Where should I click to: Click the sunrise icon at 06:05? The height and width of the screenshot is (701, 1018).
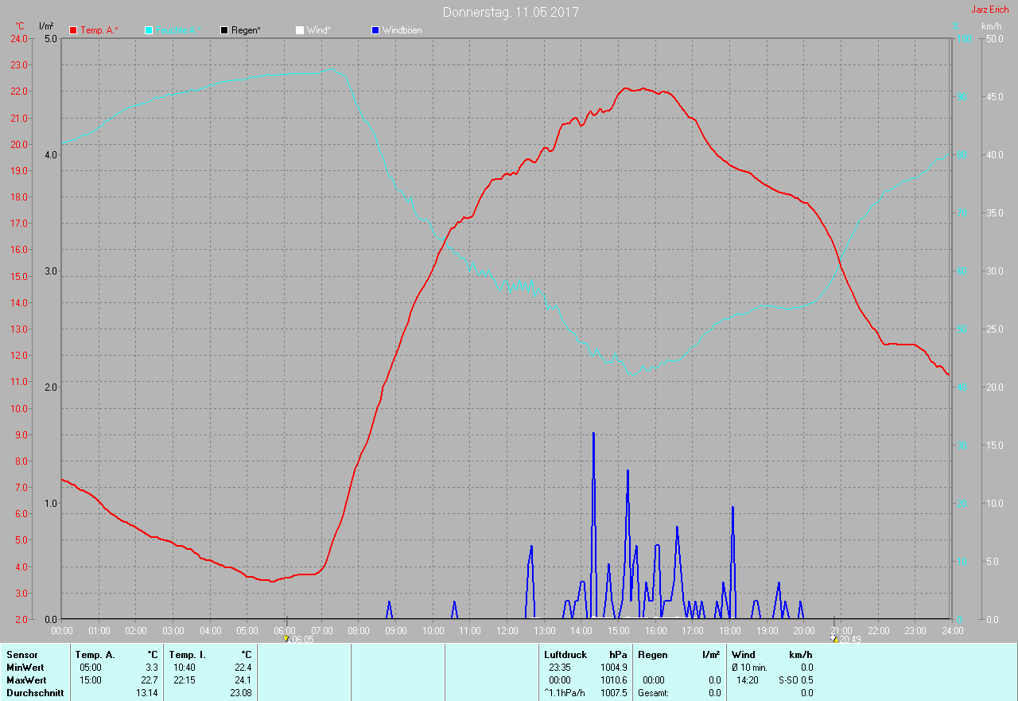coord(286,638)
